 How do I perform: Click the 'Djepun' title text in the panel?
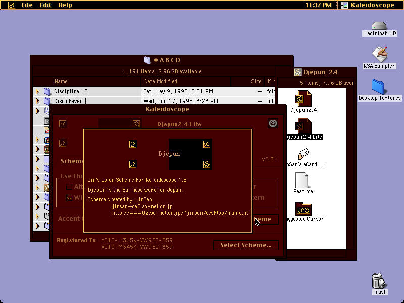(x=169, y=154)
